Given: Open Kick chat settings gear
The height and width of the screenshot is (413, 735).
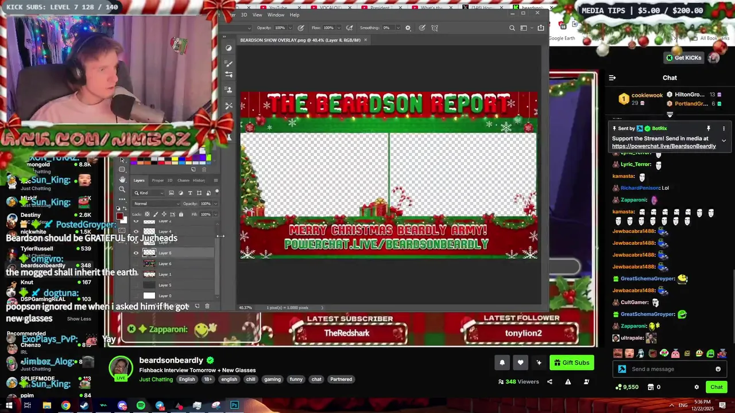Looking at the screenshot, I should click(697, 387).
